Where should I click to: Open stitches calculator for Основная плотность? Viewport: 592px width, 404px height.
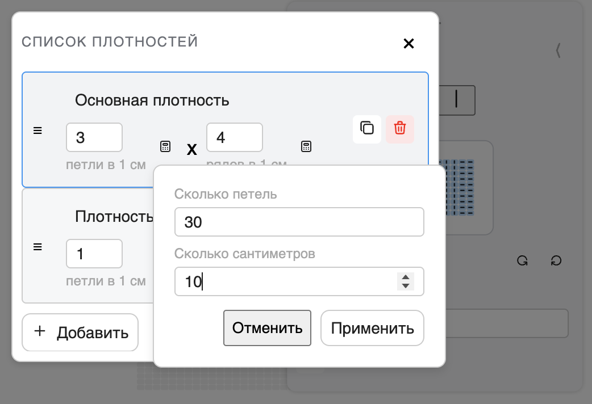[x=165, y=146]
